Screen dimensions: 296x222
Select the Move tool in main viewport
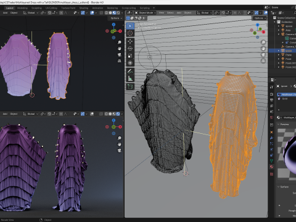(x=130, y=41)
